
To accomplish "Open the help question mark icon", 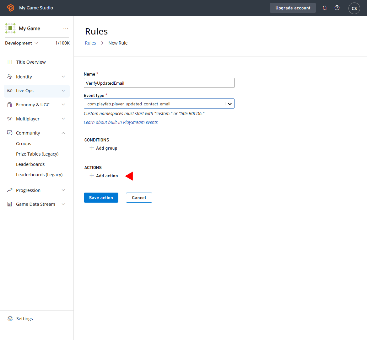I will tap(337, 8).
